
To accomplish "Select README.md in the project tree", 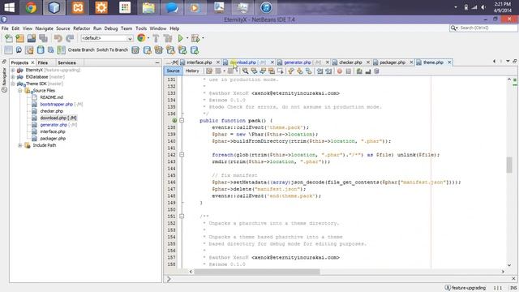I will [51, 97].
